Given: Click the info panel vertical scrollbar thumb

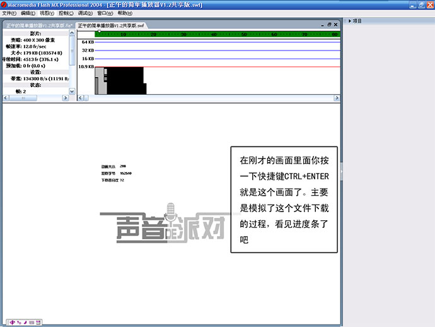Looking at the screenshot, I should tap(72, 51).
